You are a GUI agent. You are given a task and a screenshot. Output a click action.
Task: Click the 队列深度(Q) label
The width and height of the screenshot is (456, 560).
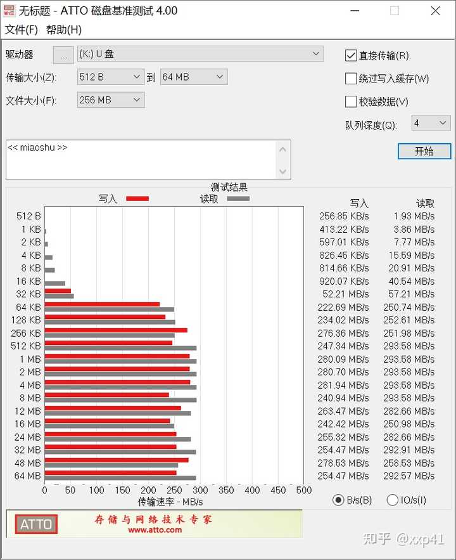pyautogui.click(x=371, y=126)
